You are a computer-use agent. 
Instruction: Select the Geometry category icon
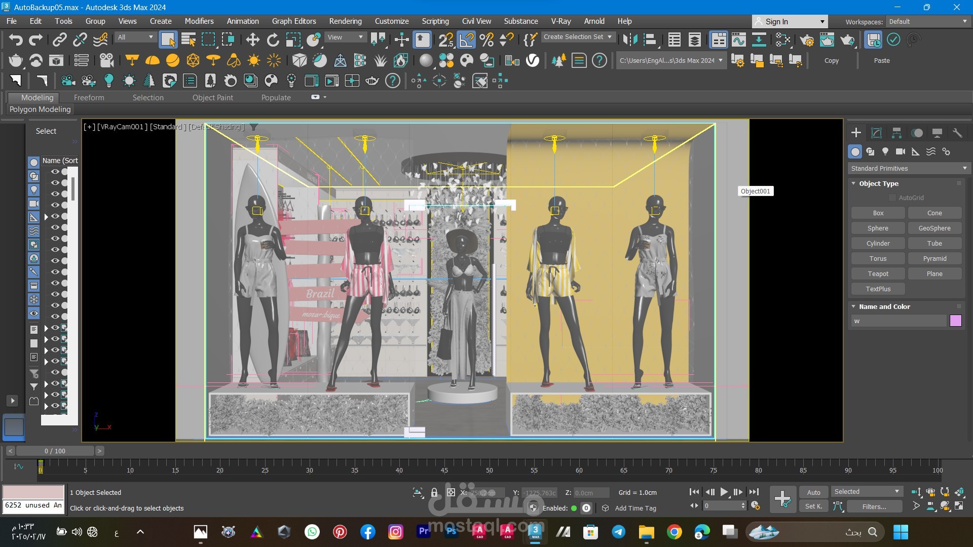pos(855,151)
